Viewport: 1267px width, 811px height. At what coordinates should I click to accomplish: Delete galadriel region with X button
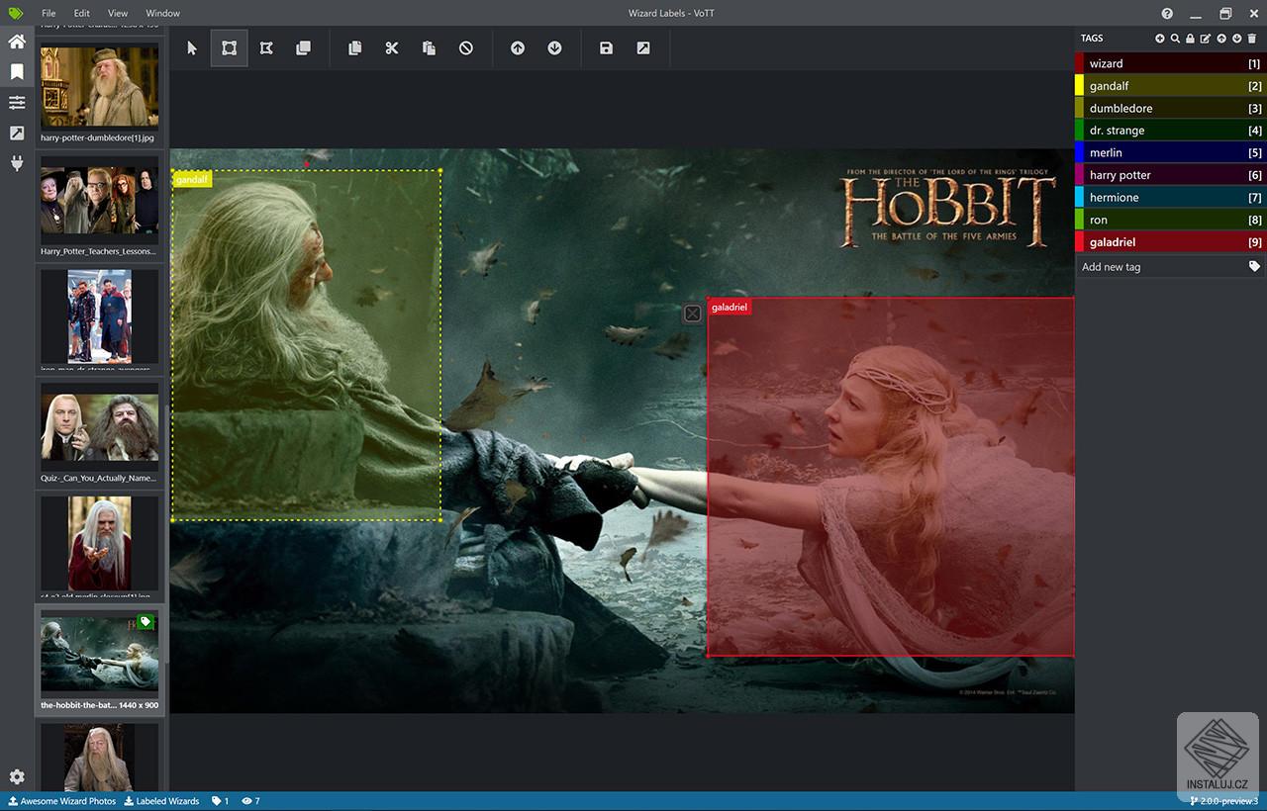point(693,313)
